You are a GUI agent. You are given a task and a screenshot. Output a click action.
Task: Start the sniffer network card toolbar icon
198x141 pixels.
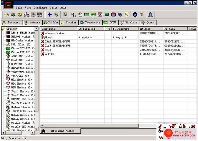(x=13, y=15)
